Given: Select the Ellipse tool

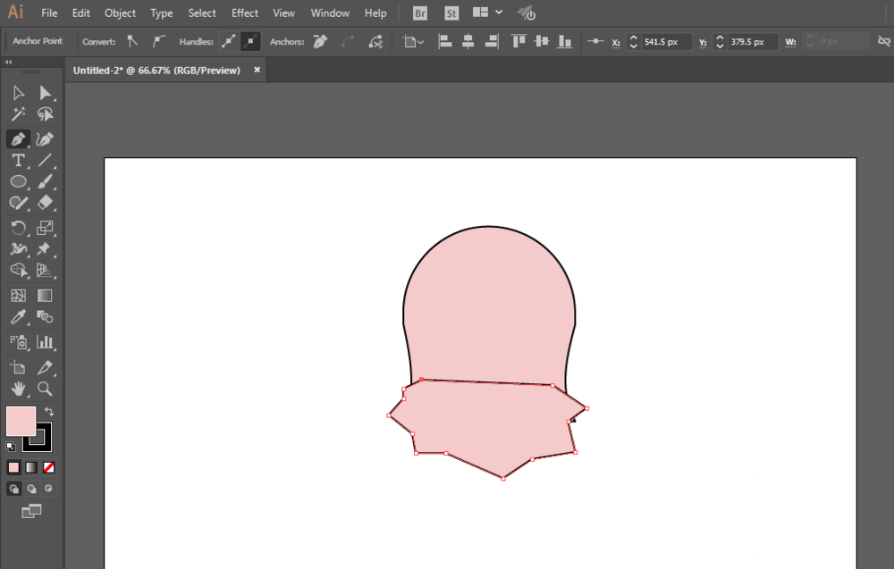Looking at the screenshot, I should coord(18,181).
